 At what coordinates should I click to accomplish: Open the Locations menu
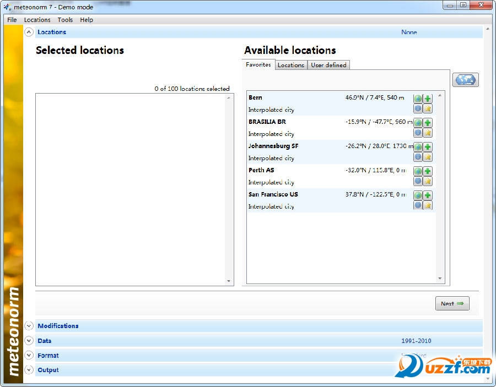(37, 20)
